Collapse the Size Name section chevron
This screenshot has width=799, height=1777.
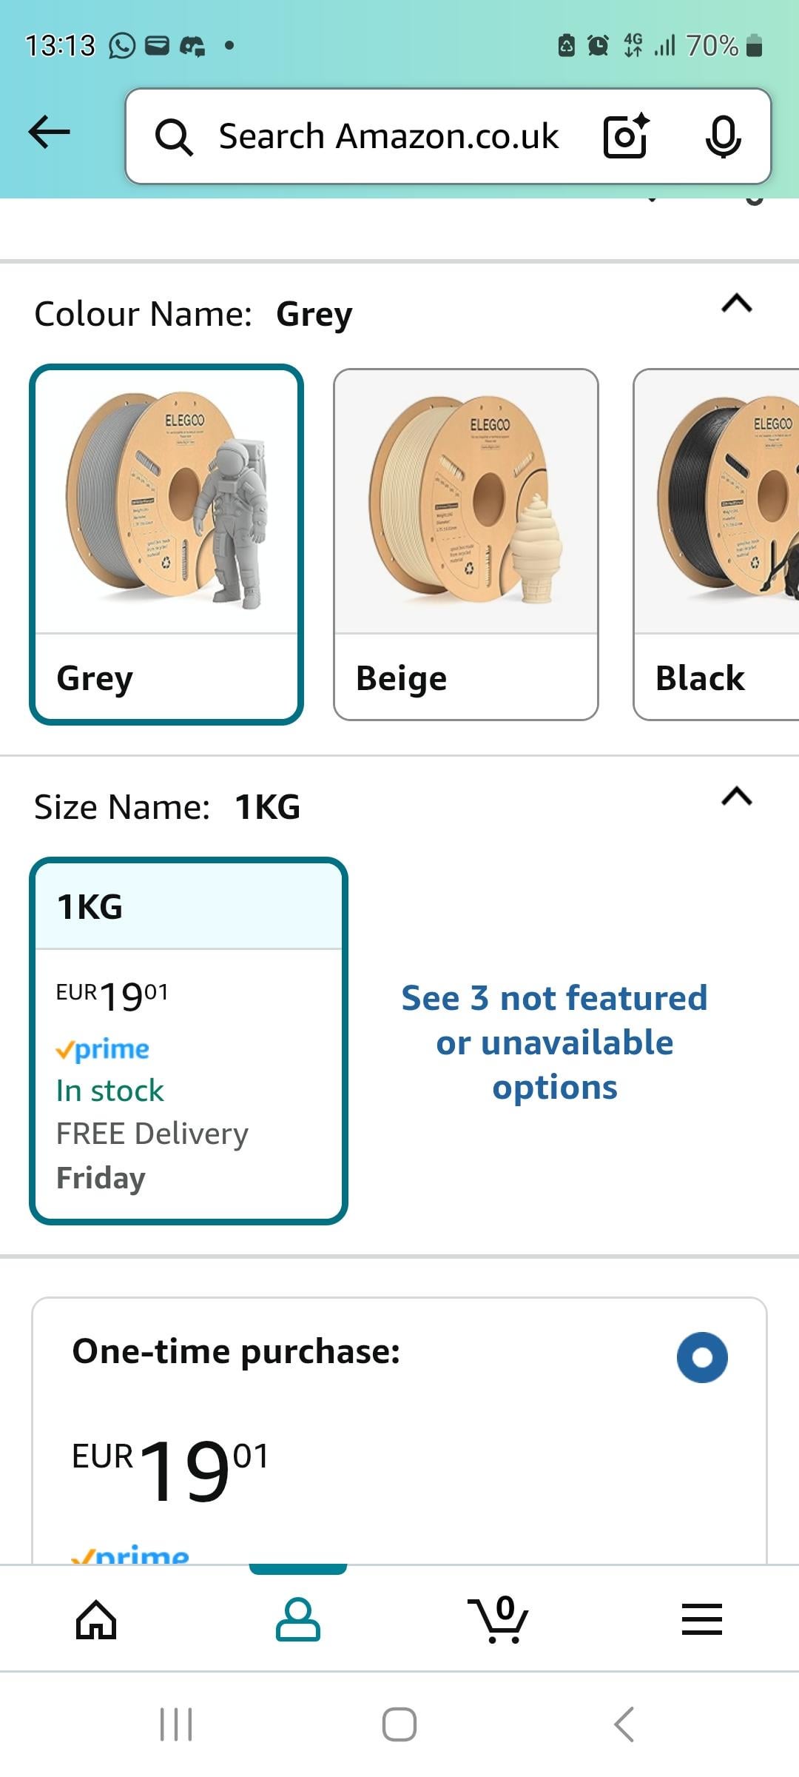[737, 796]
